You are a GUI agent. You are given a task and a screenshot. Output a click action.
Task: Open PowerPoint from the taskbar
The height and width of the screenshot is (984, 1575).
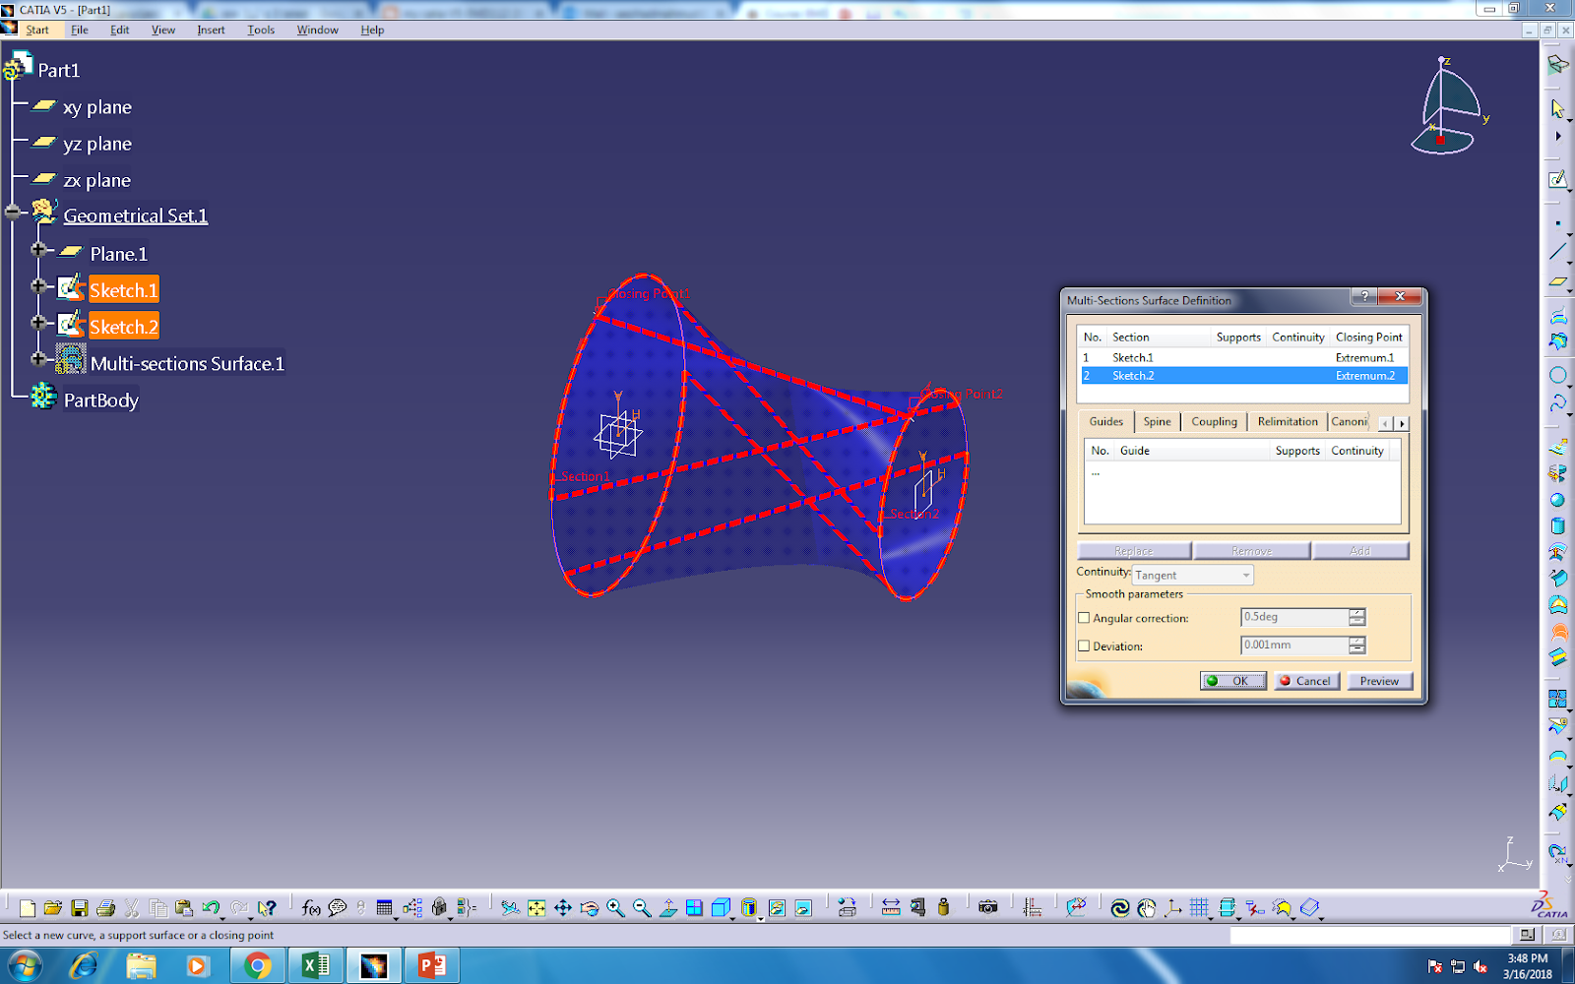click(430, 964)
